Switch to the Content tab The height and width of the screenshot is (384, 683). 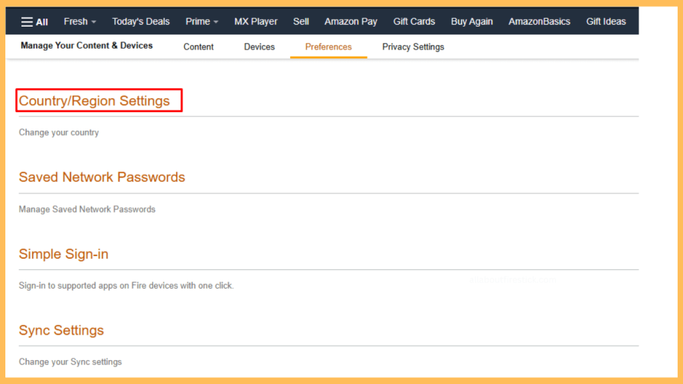point(198,47)
